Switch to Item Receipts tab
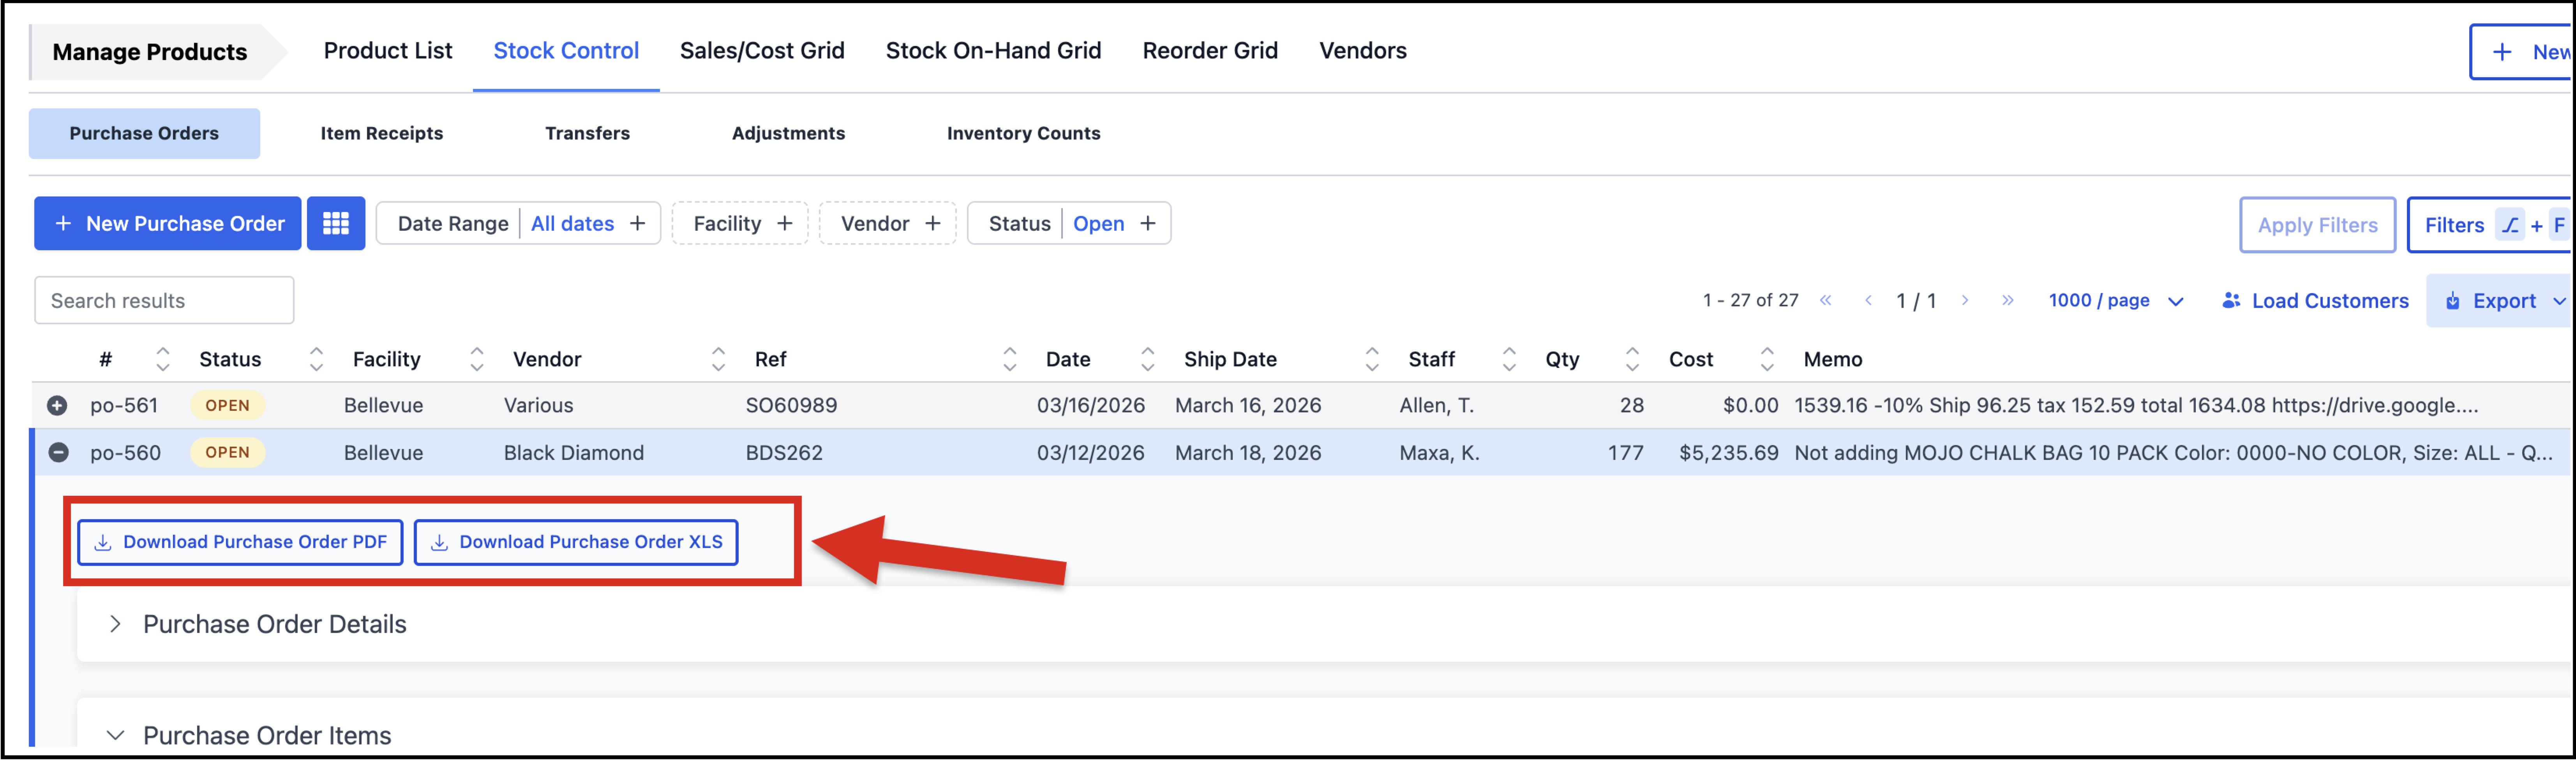 coord(381,133)
